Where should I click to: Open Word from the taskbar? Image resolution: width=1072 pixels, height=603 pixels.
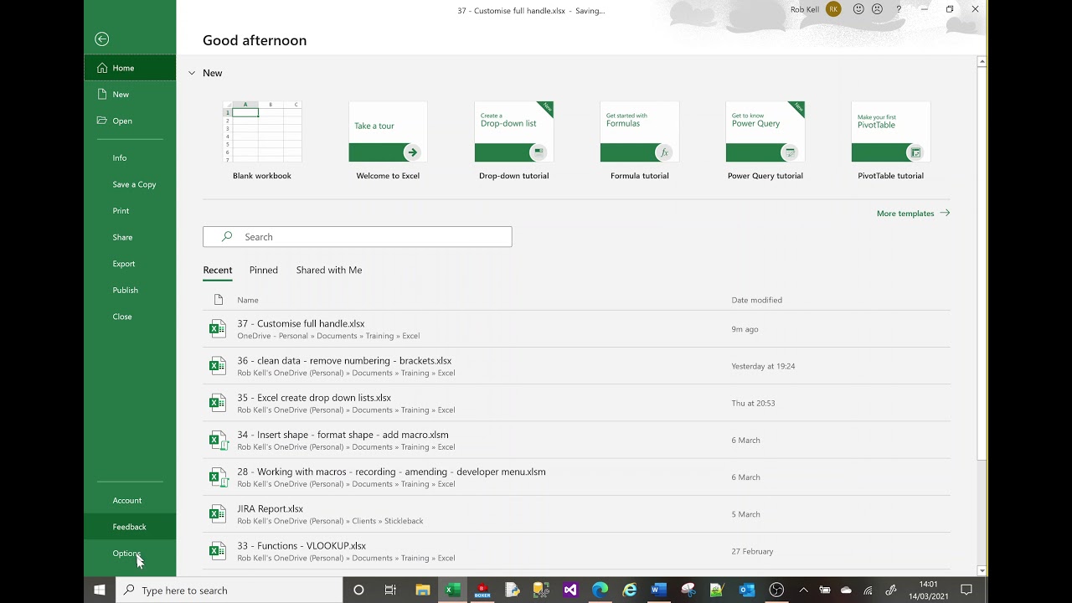click(x=658, y=590)
